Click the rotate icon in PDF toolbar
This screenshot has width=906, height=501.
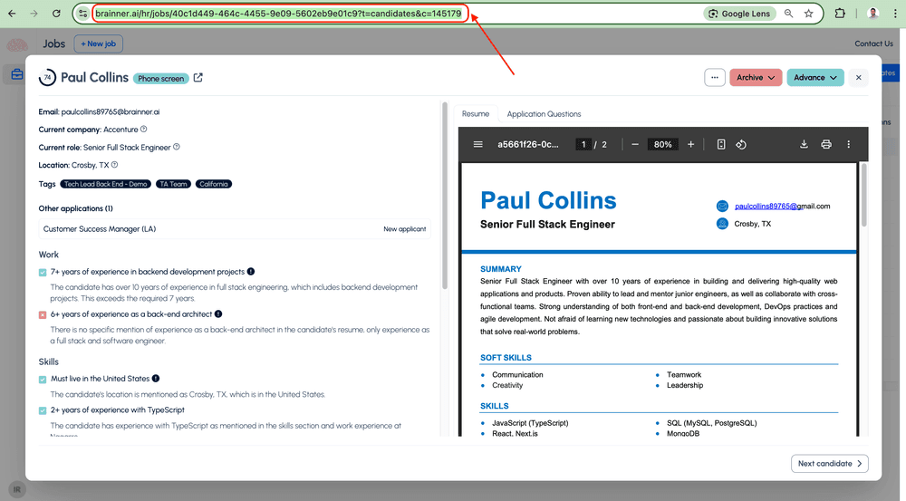point(741,144)
